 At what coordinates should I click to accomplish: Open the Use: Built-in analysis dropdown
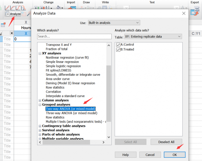point(114,23)
